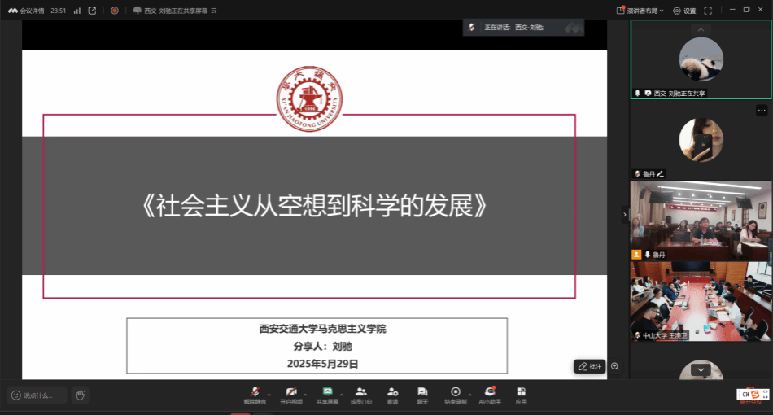Open 设置 settings in top bar

[684, 11]
